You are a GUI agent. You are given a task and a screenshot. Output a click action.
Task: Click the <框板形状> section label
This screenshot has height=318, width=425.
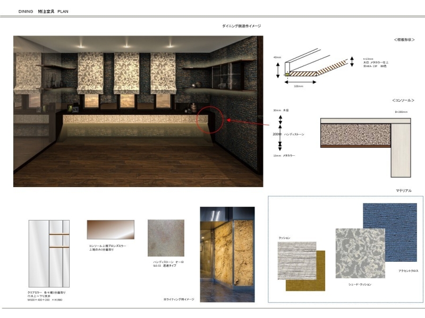pyautogui.click(x=404, y=40)
